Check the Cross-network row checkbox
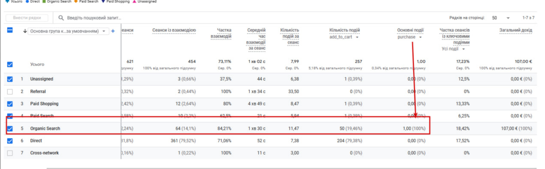The width and height of the screenshot is (545, 169). point(10,153)
